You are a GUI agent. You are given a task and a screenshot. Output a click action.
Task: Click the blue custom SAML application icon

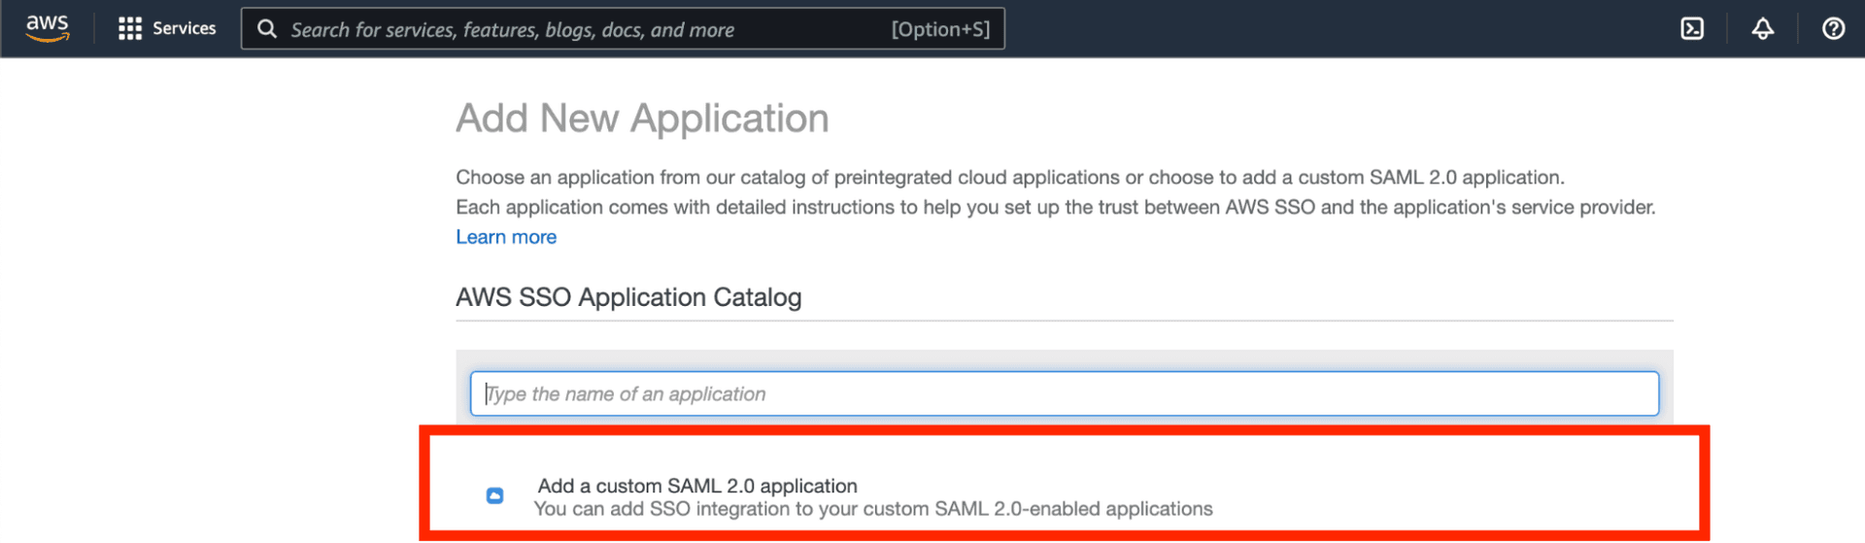click(494, 495)
